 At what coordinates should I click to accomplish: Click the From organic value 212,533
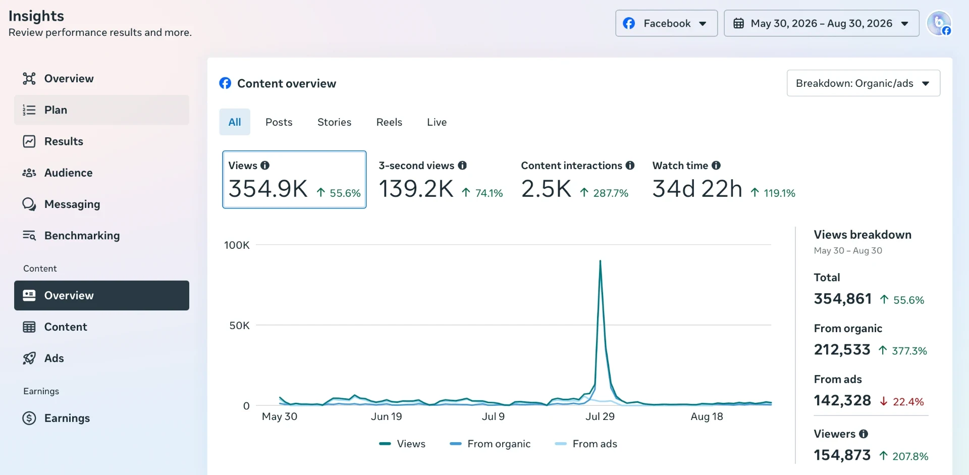(842, 350)
